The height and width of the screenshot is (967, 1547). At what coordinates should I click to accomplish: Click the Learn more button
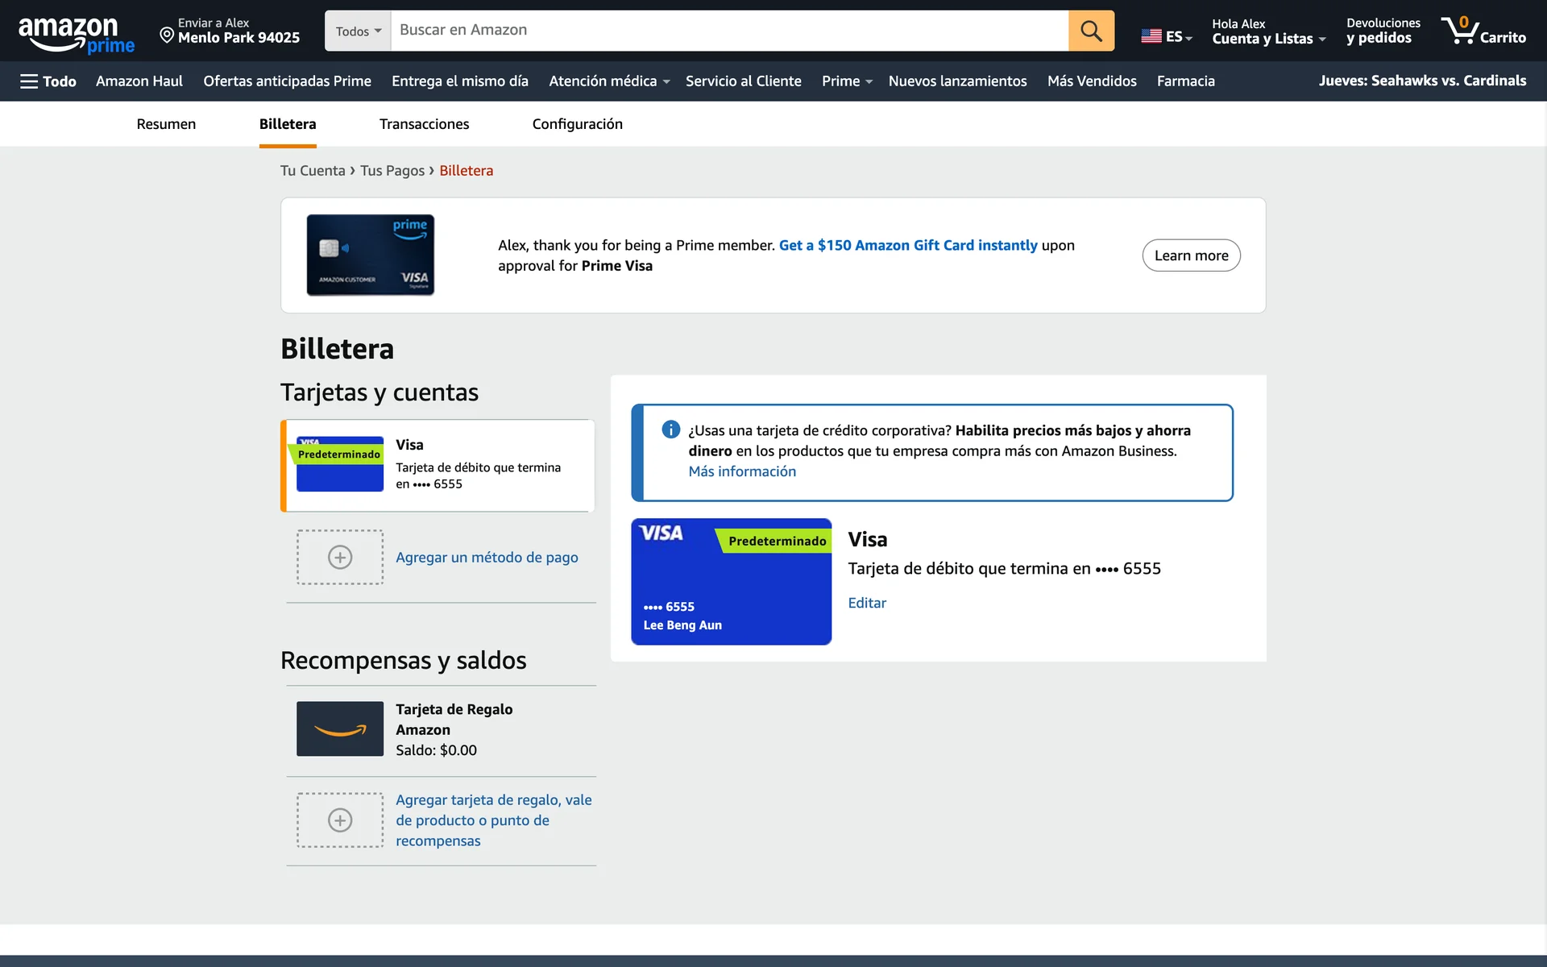[1190, 255]
